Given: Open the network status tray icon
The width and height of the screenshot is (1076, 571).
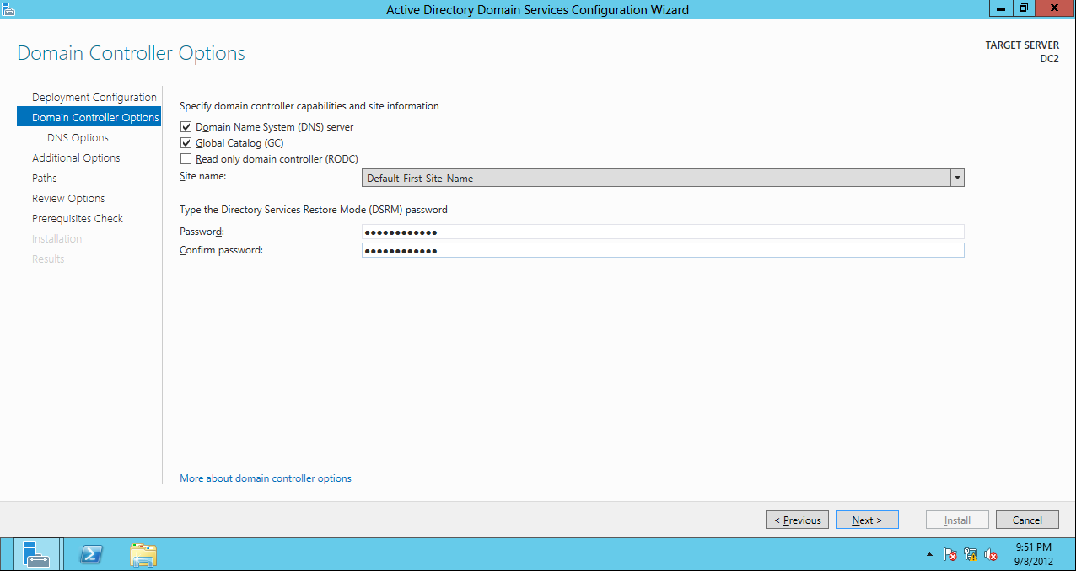Looking at the screenshot, I should click(970, 555).
